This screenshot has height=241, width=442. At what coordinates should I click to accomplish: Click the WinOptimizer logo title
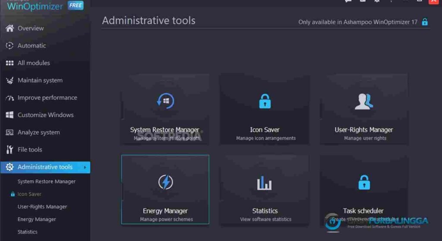point(35,6)
